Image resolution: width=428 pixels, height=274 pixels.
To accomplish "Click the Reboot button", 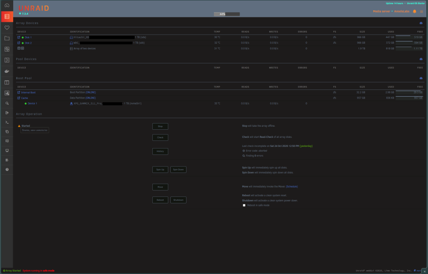I will pos(160,200).
